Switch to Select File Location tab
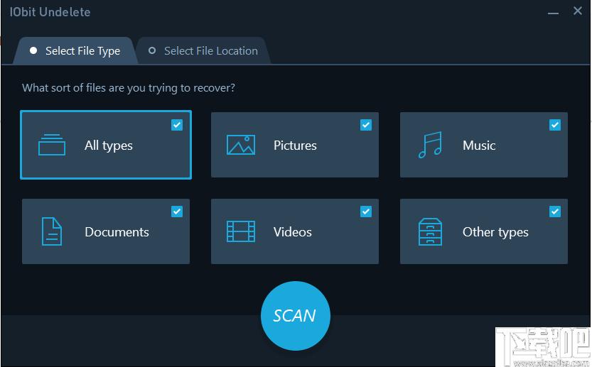 (203, 51)
